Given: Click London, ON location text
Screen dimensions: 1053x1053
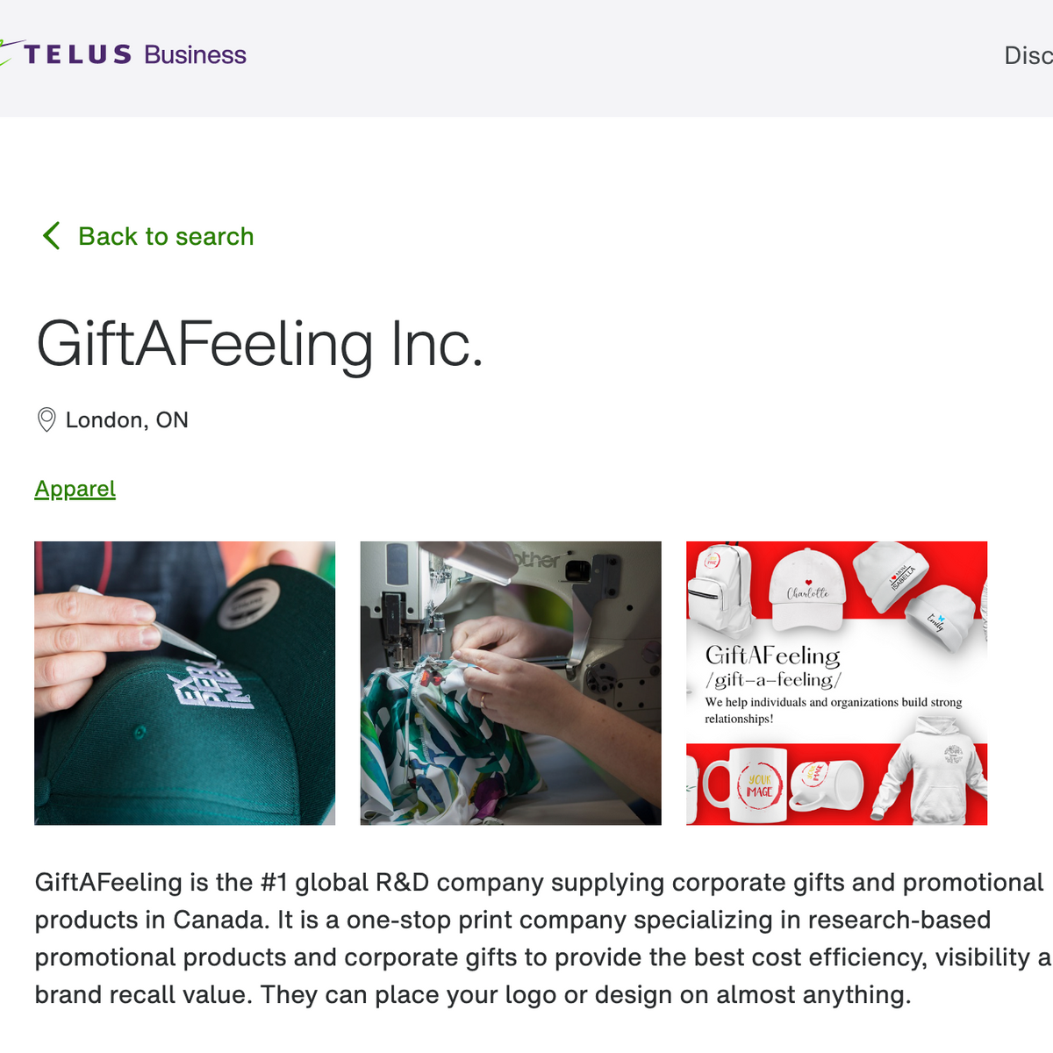Looking at the screenshot, I should point(125,419).
